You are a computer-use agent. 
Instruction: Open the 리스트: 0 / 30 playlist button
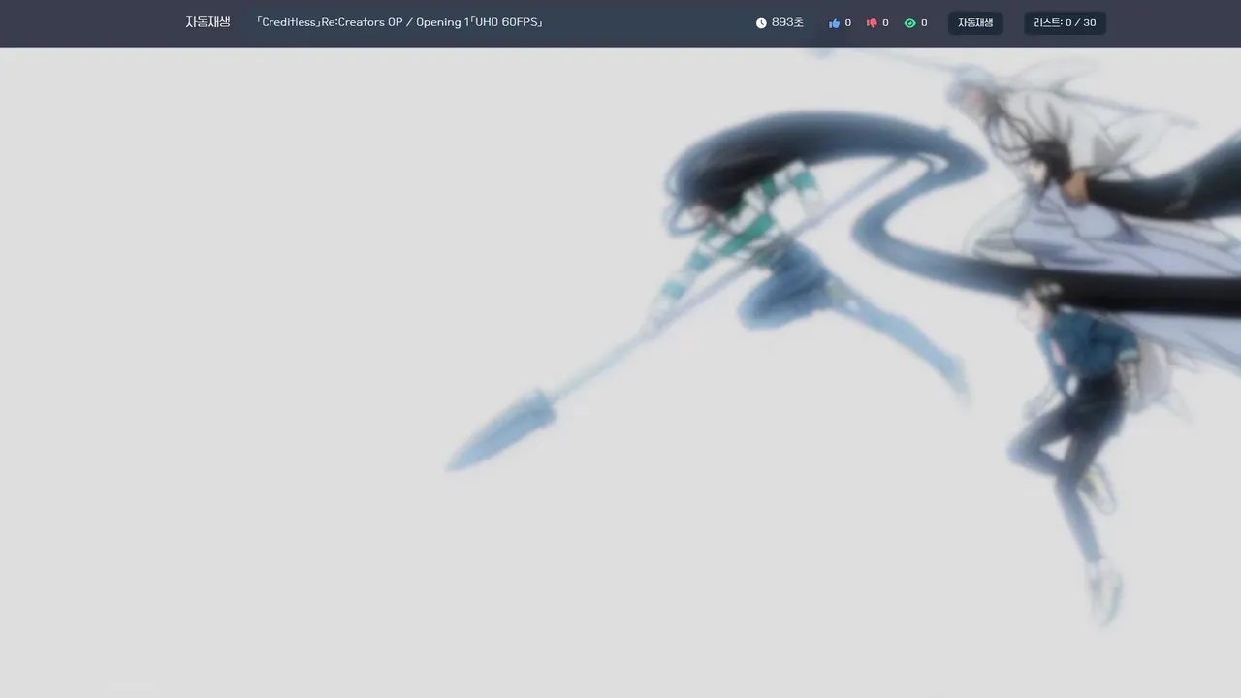click(1065, 23)
